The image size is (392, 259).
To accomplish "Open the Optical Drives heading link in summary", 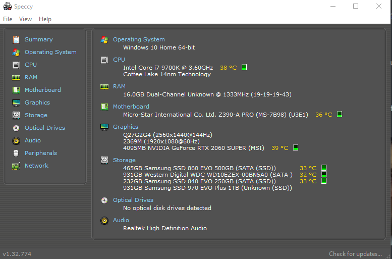I will tap(133, 200).
